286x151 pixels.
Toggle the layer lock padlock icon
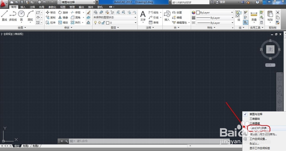click(x=104, y=23)
